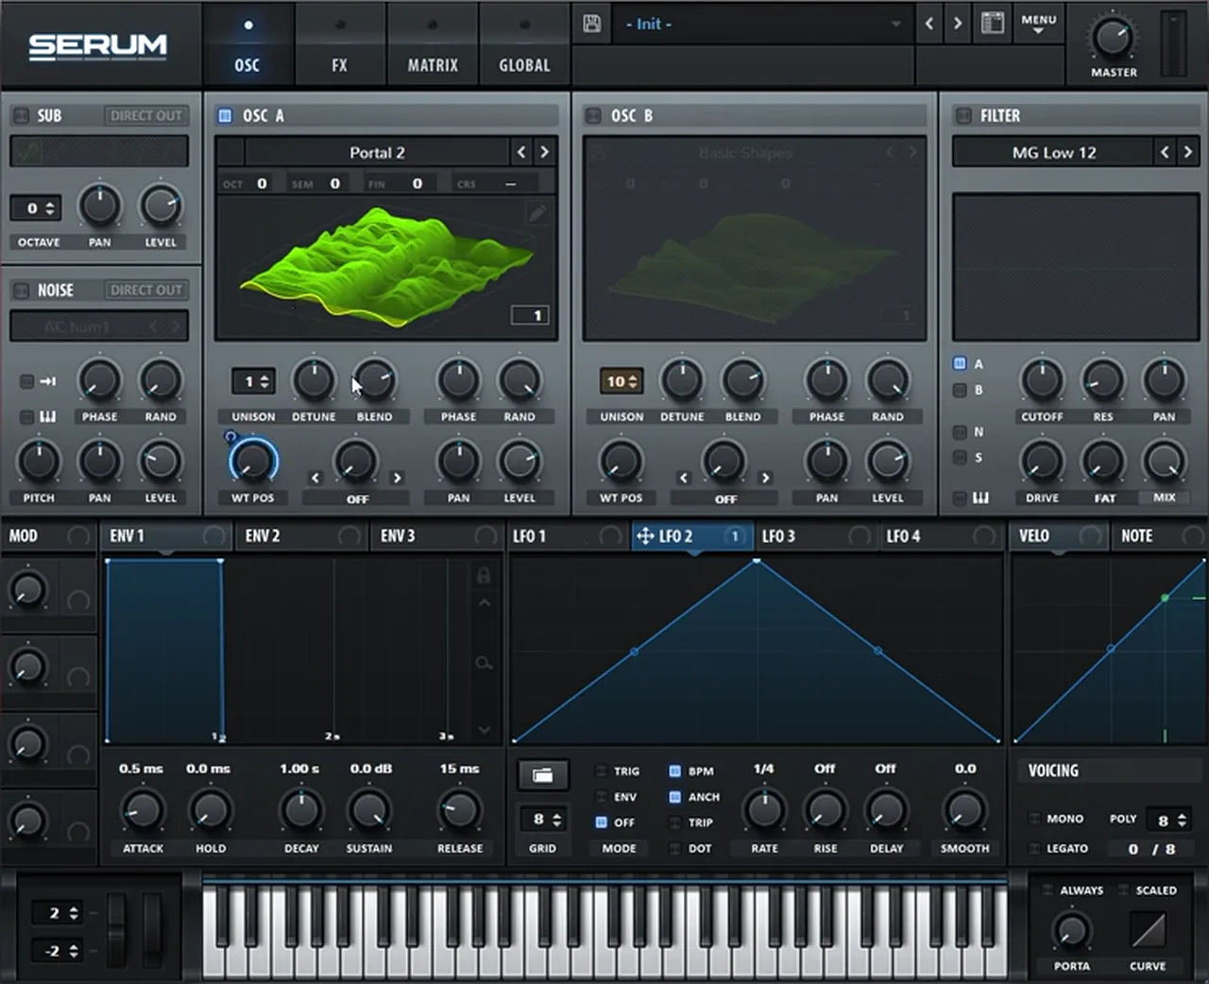The height and width of the screenshot is (984, 1209).
Task: Change the LFO GRID value stepper
Action: [542, 819]
